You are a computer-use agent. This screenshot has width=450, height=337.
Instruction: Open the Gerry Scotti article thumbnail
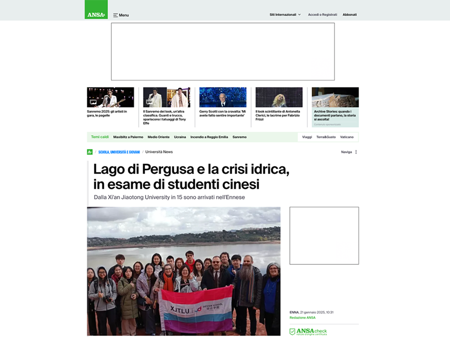(223, 97)
